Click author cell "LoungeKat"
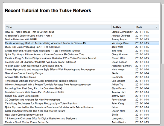 tap(118, 118)
